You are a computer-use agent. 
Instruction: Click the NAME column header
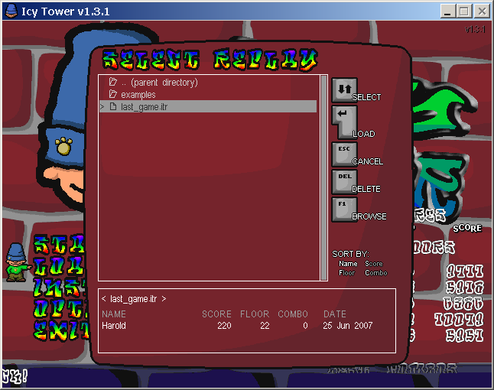click(x=114, y=314)
